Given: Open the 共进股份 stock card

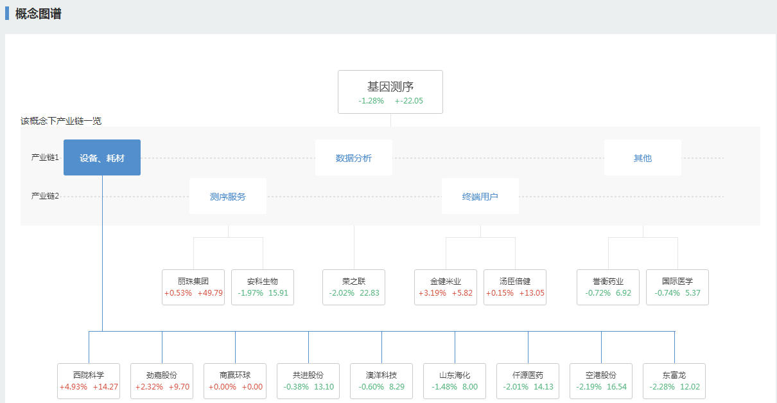Looking at the screenshot, I should pos(308,381).
